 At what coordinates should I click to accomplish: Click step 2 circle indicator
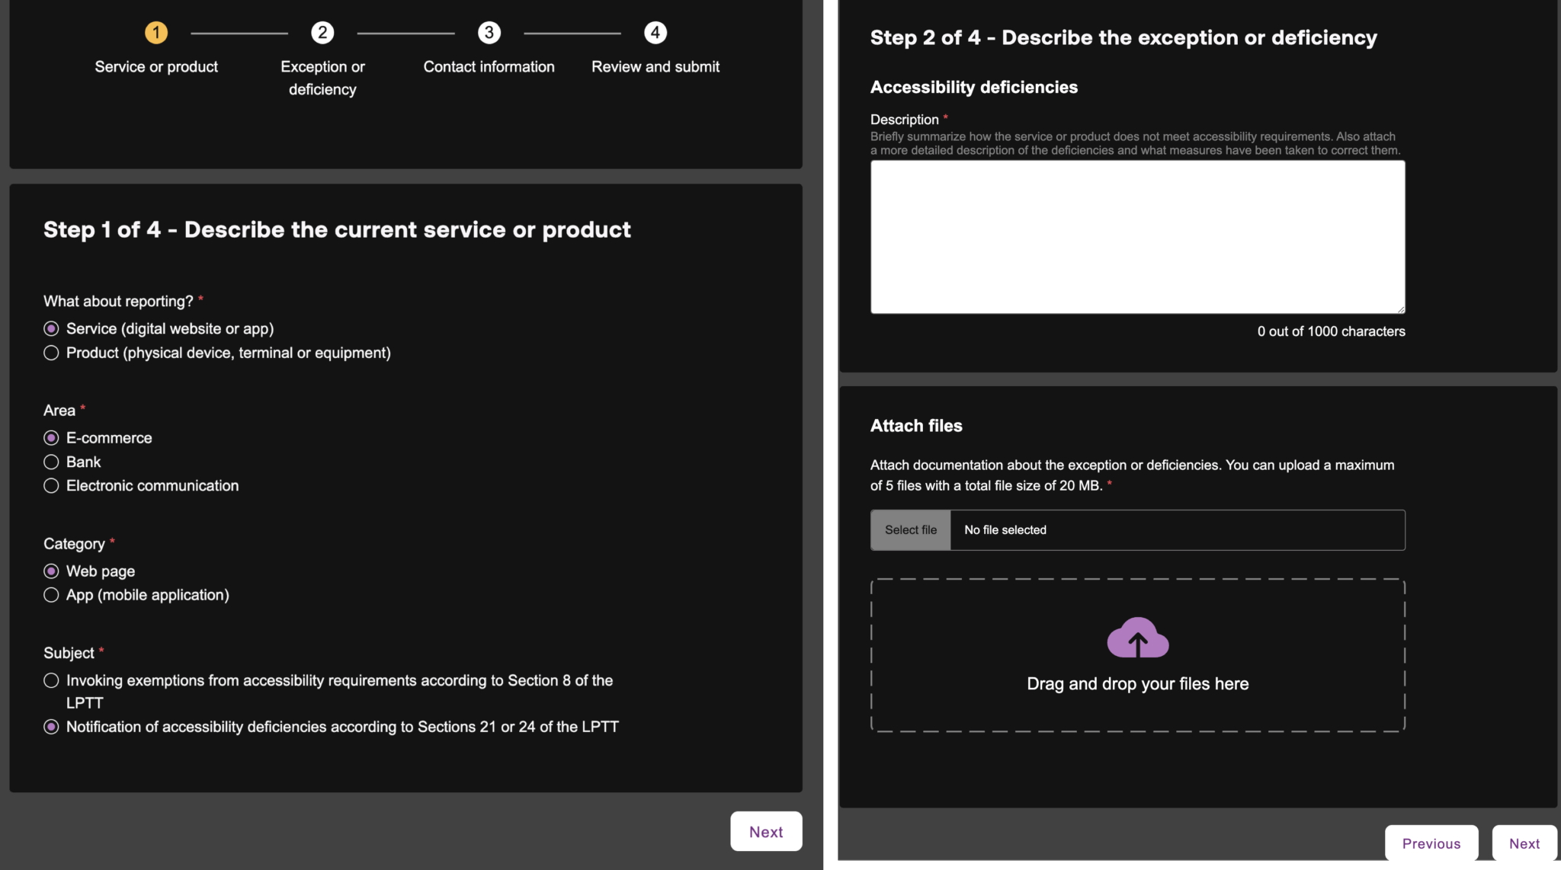[322, 33]
